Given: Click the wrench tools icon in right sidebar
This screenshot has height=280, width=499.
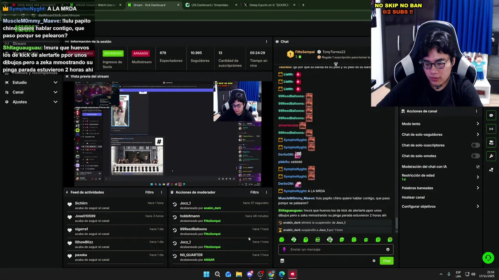Looking at the screenshot, I should [491, 156].
